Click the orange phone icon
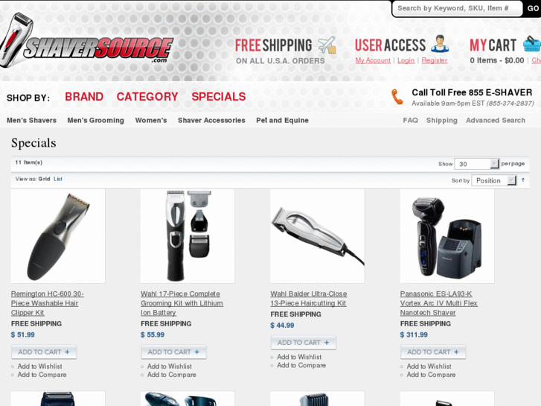The image size is (541, 406). point(397,97)
